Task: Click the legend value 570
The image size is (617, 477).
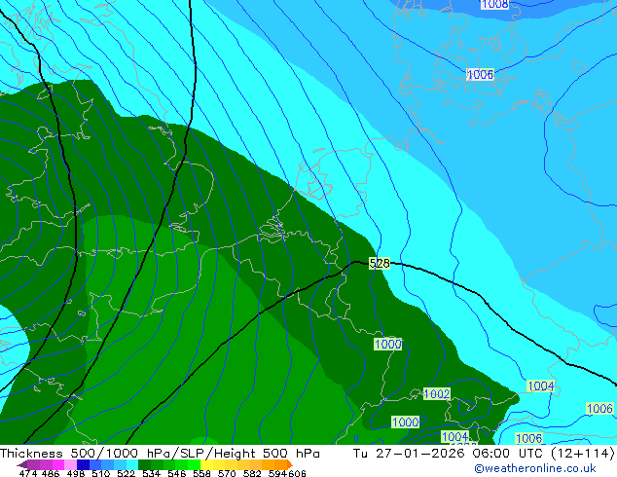Action: pos(227,473)
